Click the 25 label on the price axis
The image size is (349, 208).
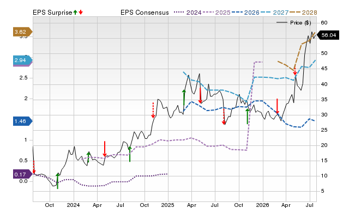click(x=324, y=130)
